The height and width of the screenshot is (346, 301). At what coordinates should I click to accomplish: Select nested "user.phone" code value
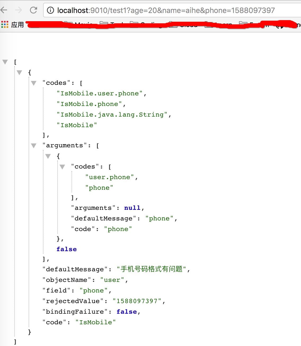[110, 177]
